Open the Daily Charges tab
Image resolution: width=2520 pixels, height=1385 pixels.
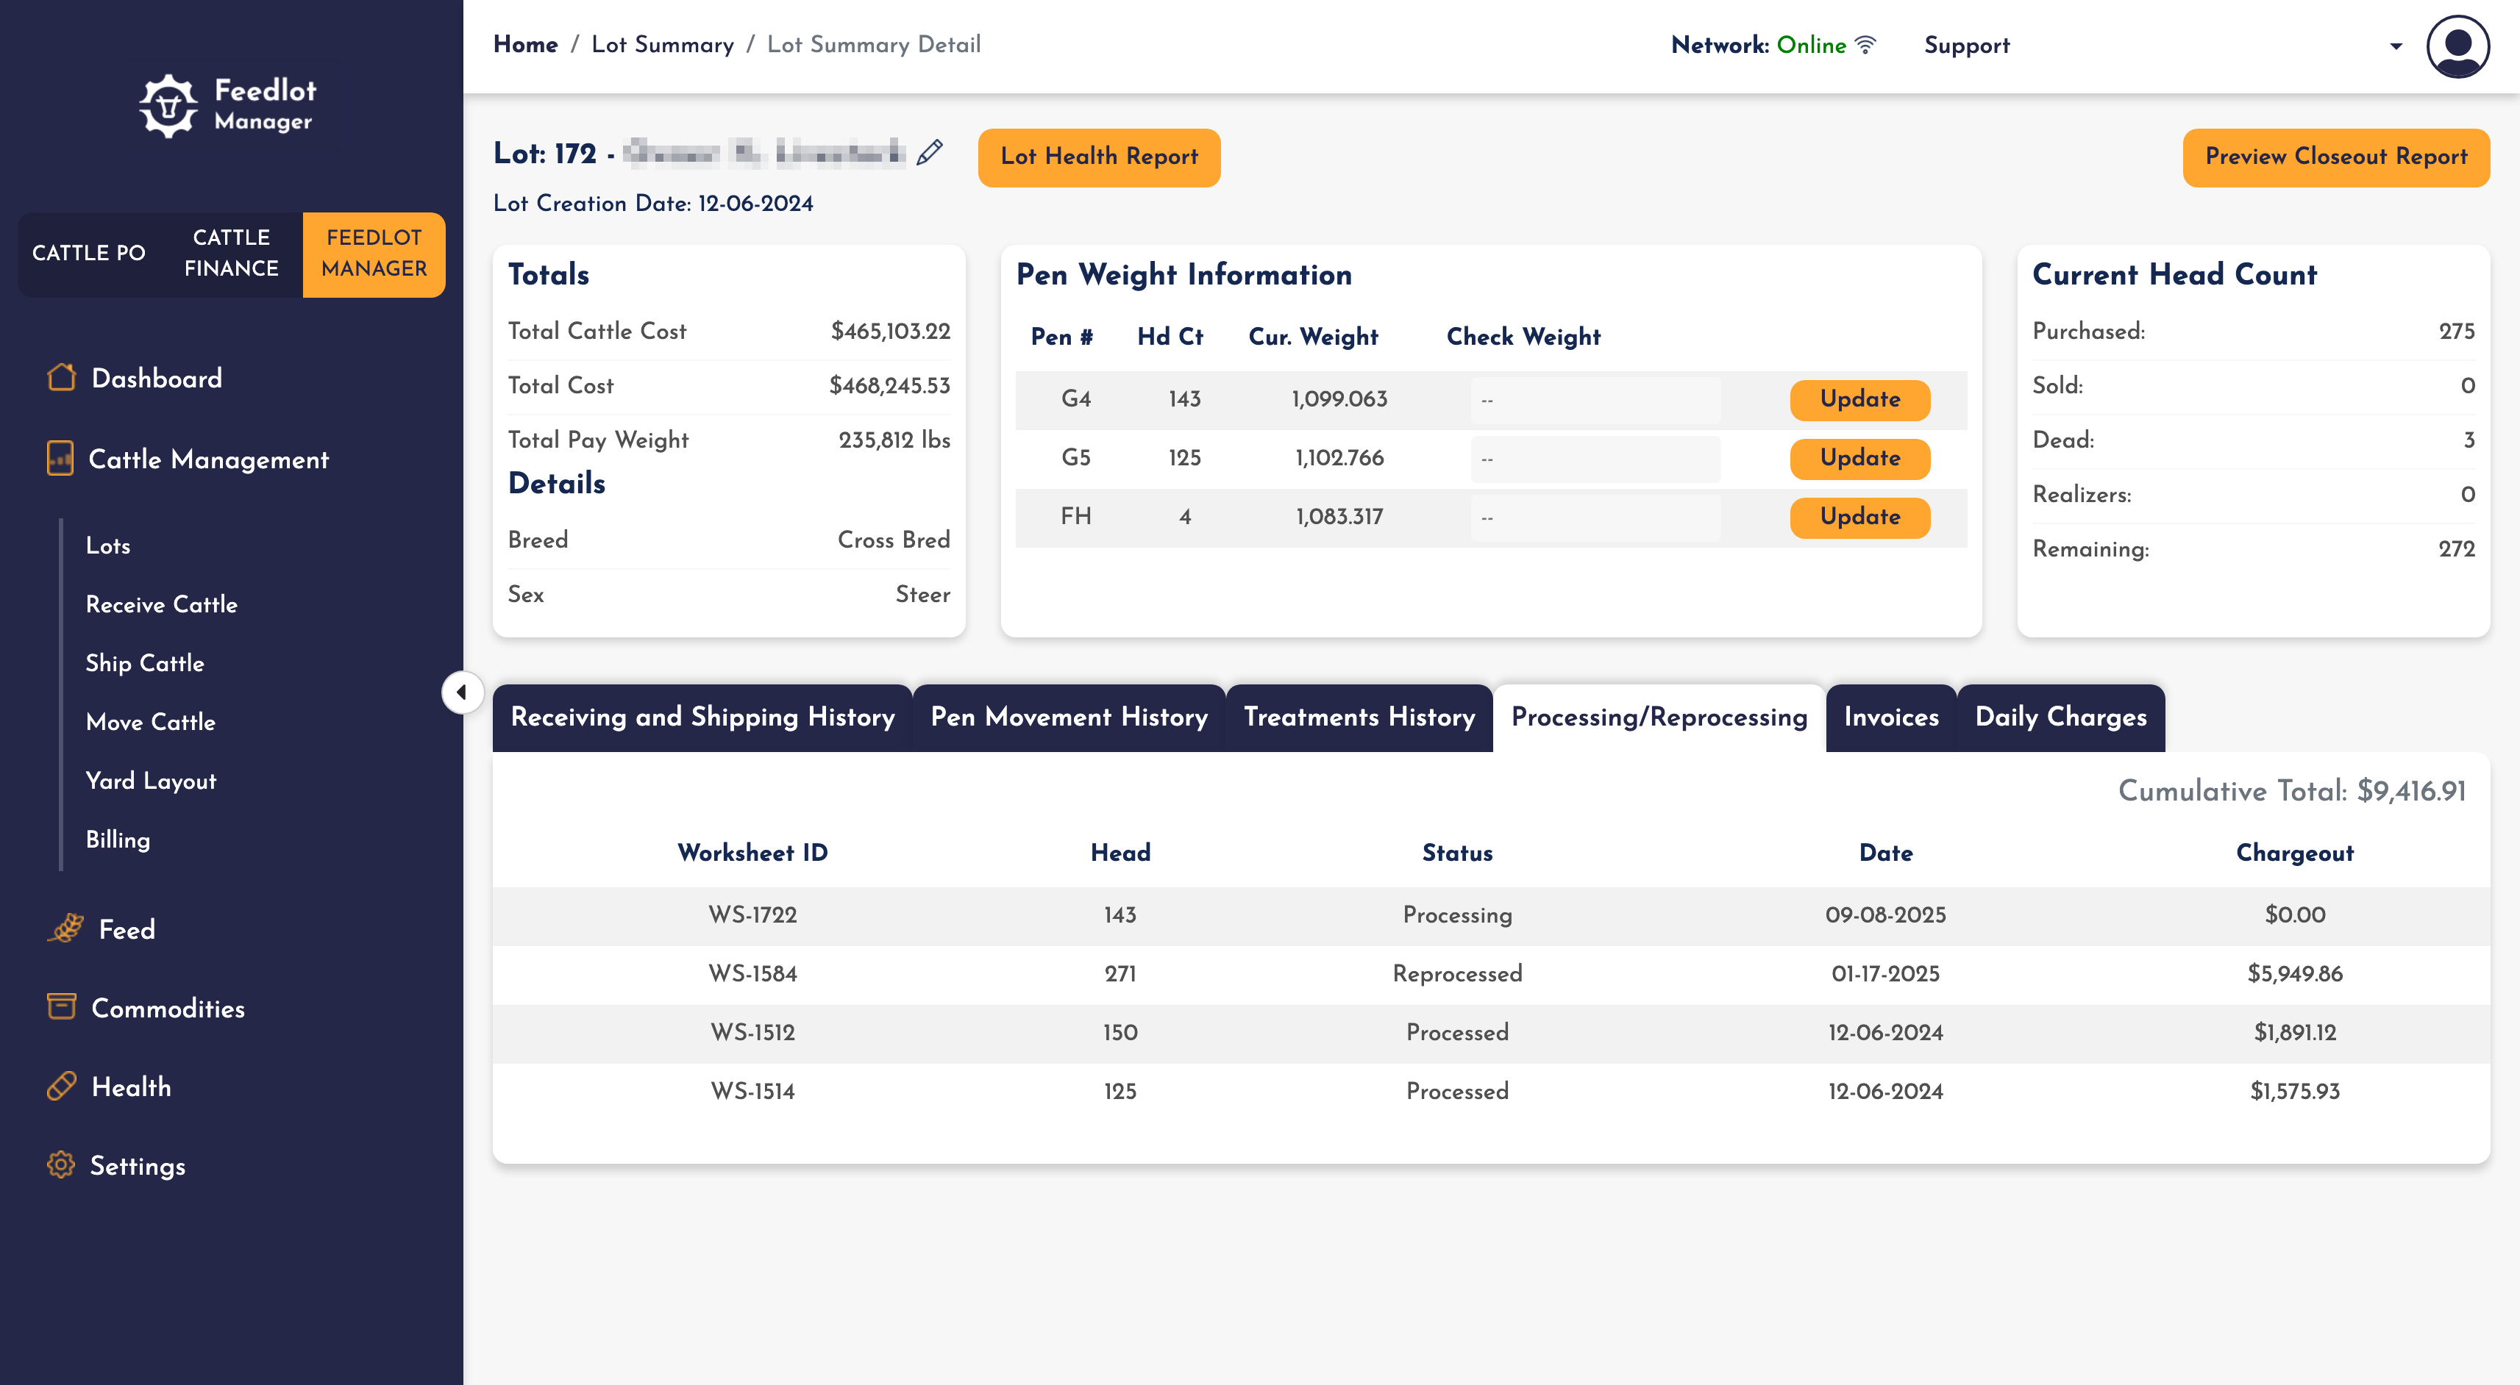[x=2060, y=717]
